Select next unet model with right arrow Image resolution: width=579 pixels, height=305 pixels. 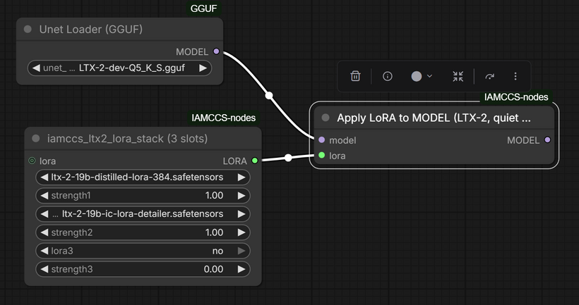[x=203, y=68]
